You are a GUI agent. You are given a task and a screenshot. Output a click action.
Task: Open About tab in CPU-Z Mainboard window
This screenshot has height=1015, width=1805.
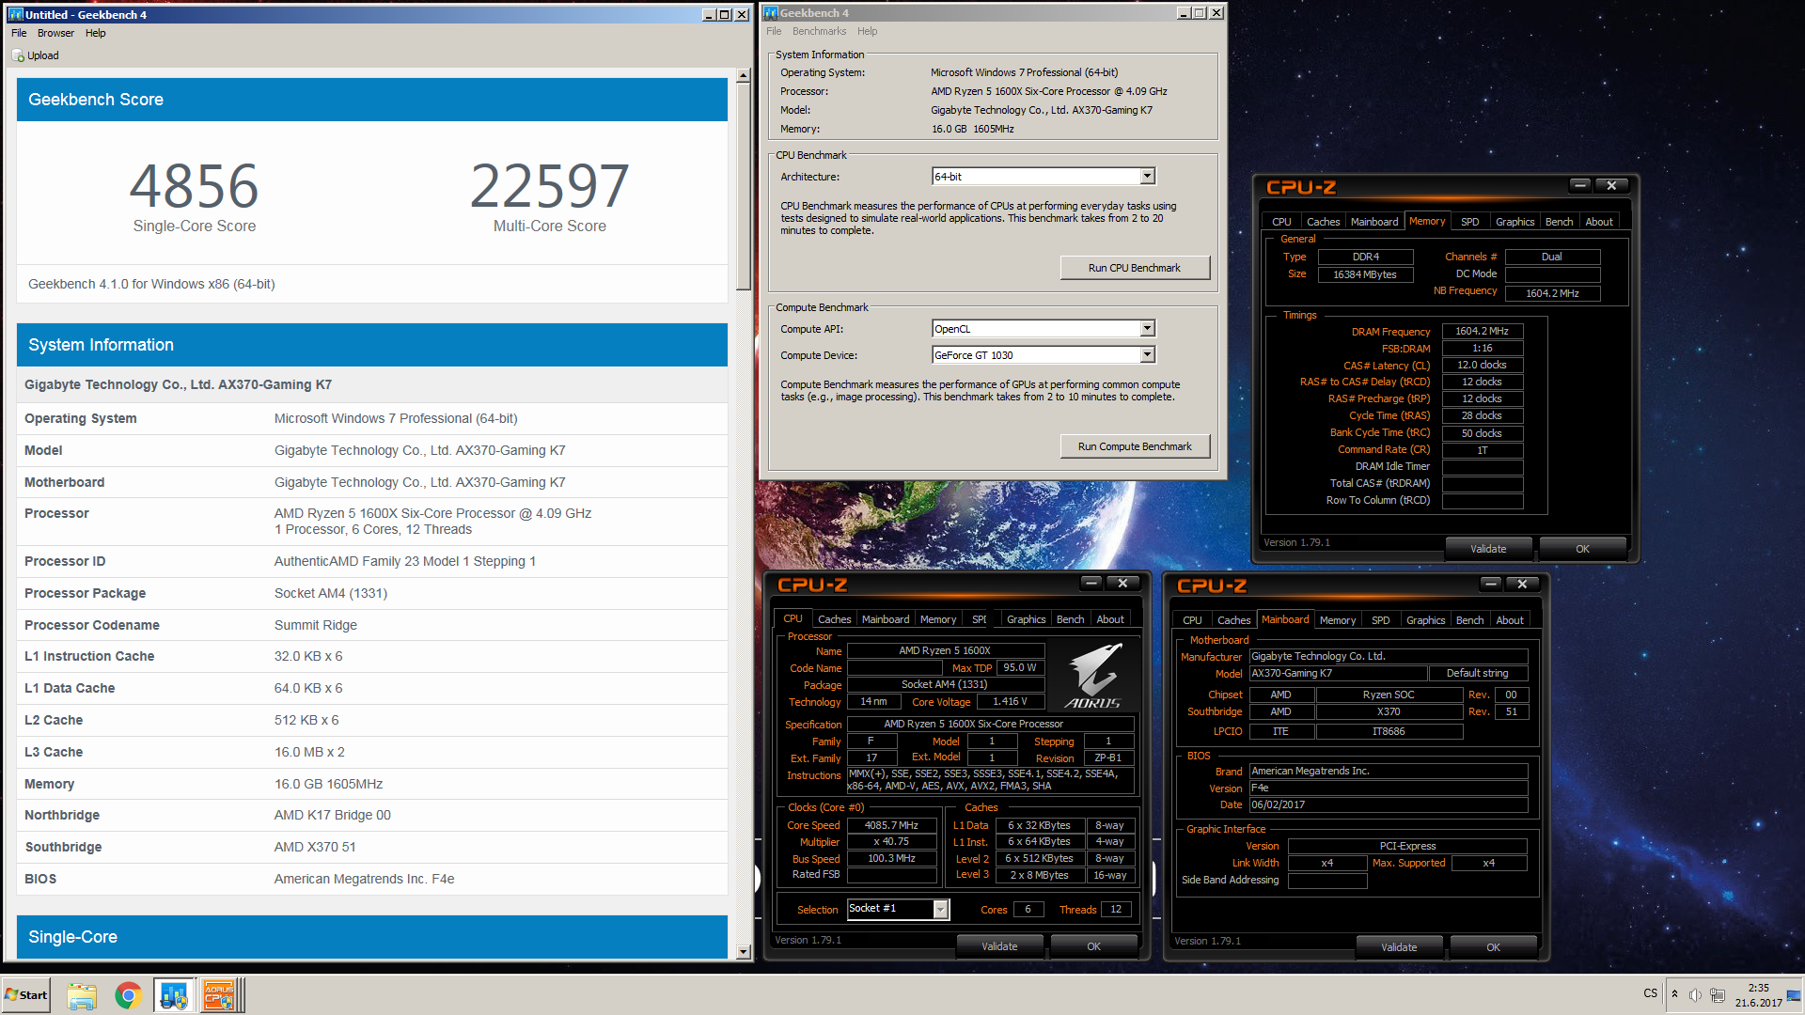(x=1510, y=620)
